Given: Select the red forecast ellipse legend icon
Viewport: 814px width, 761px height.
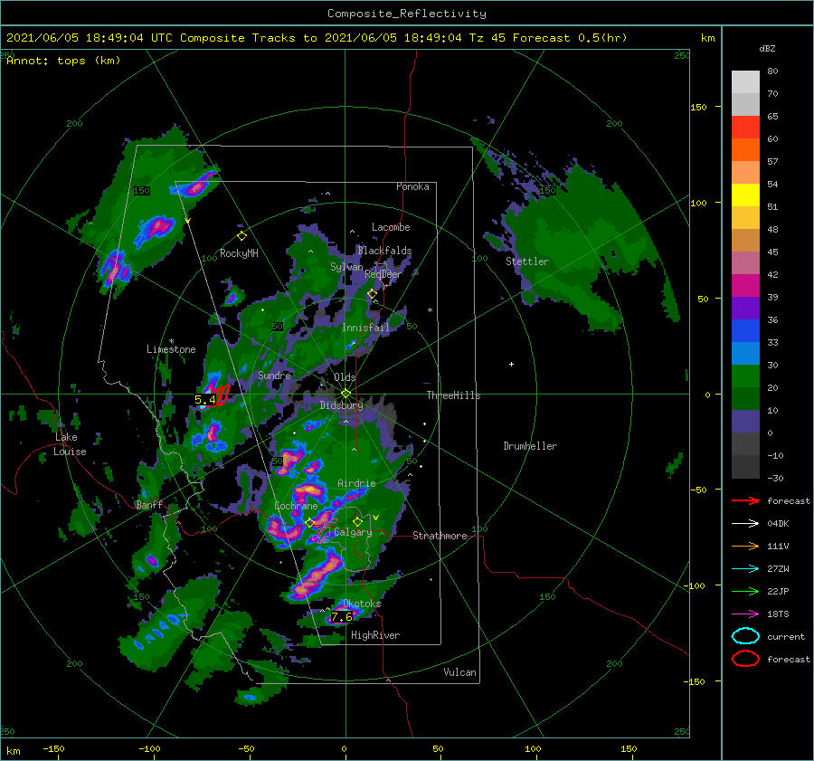Looking at the screenshot, I should pyautogui.click(x=745, y=659).
